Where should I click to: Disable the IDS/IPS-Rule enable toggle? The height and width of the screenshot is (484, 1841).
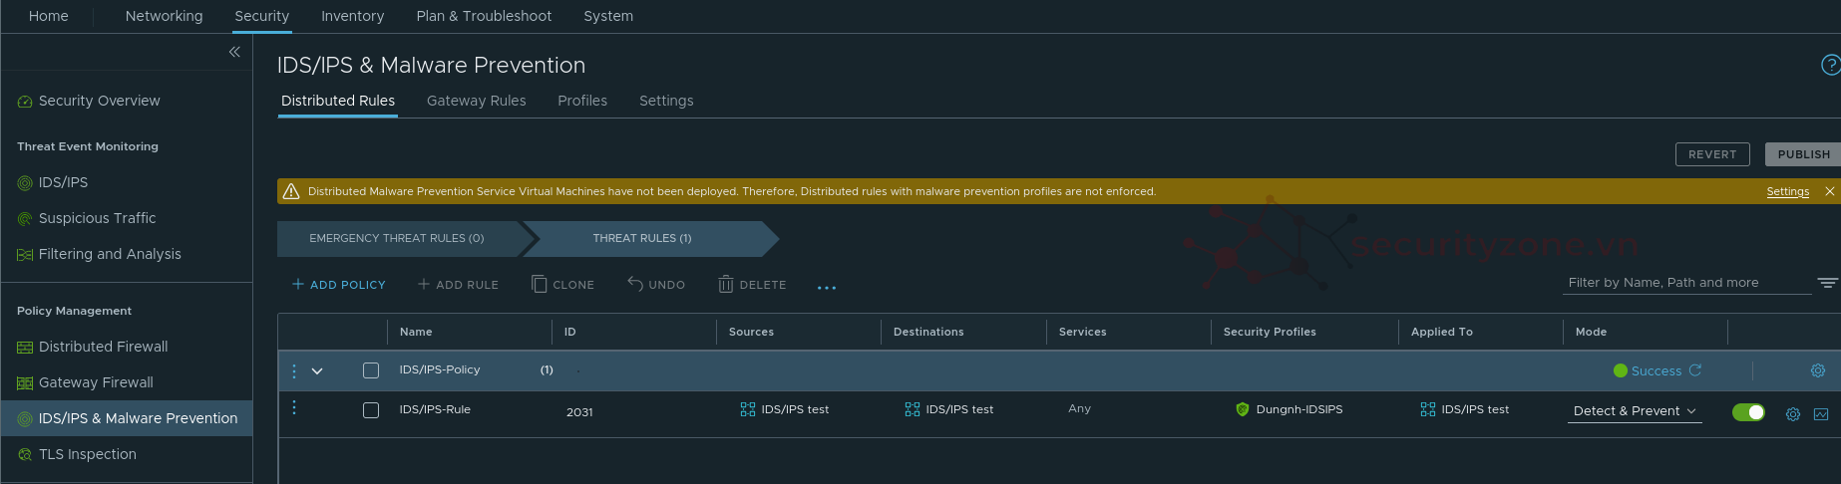tap(1748, 412)
